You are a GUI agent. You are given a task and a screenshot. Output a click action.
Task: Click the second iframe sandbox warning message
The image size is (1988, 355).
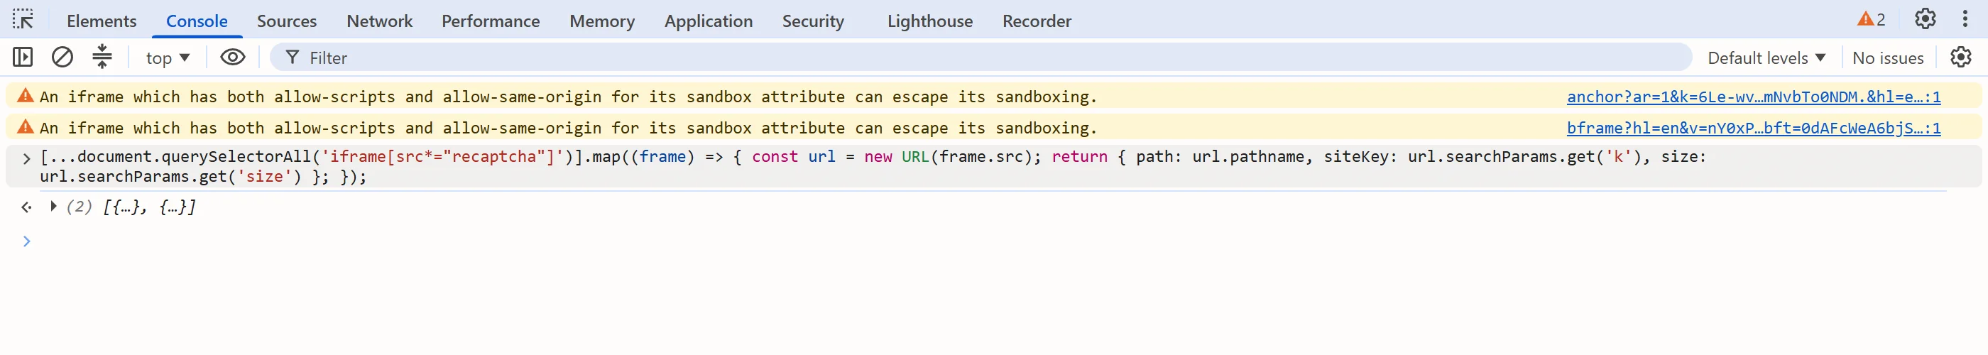[x=568, y=128]
